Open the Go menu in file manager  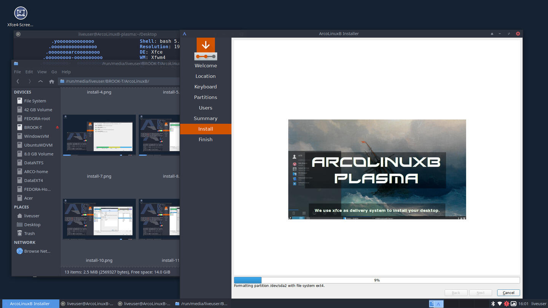coord(54,72)
